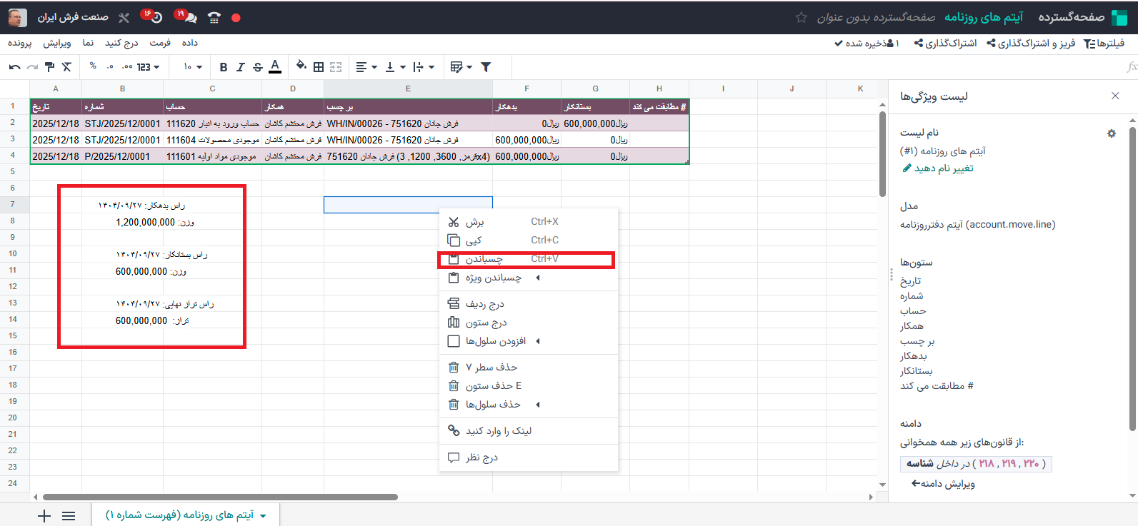This screenshot has height=526, width=1138.
Task: Choose چسباندن (Paste) from context menu
Action: tap(484, 259)
